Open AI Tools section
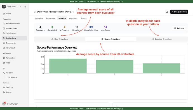Screen dimensions: 193x110 coord(14,73)
